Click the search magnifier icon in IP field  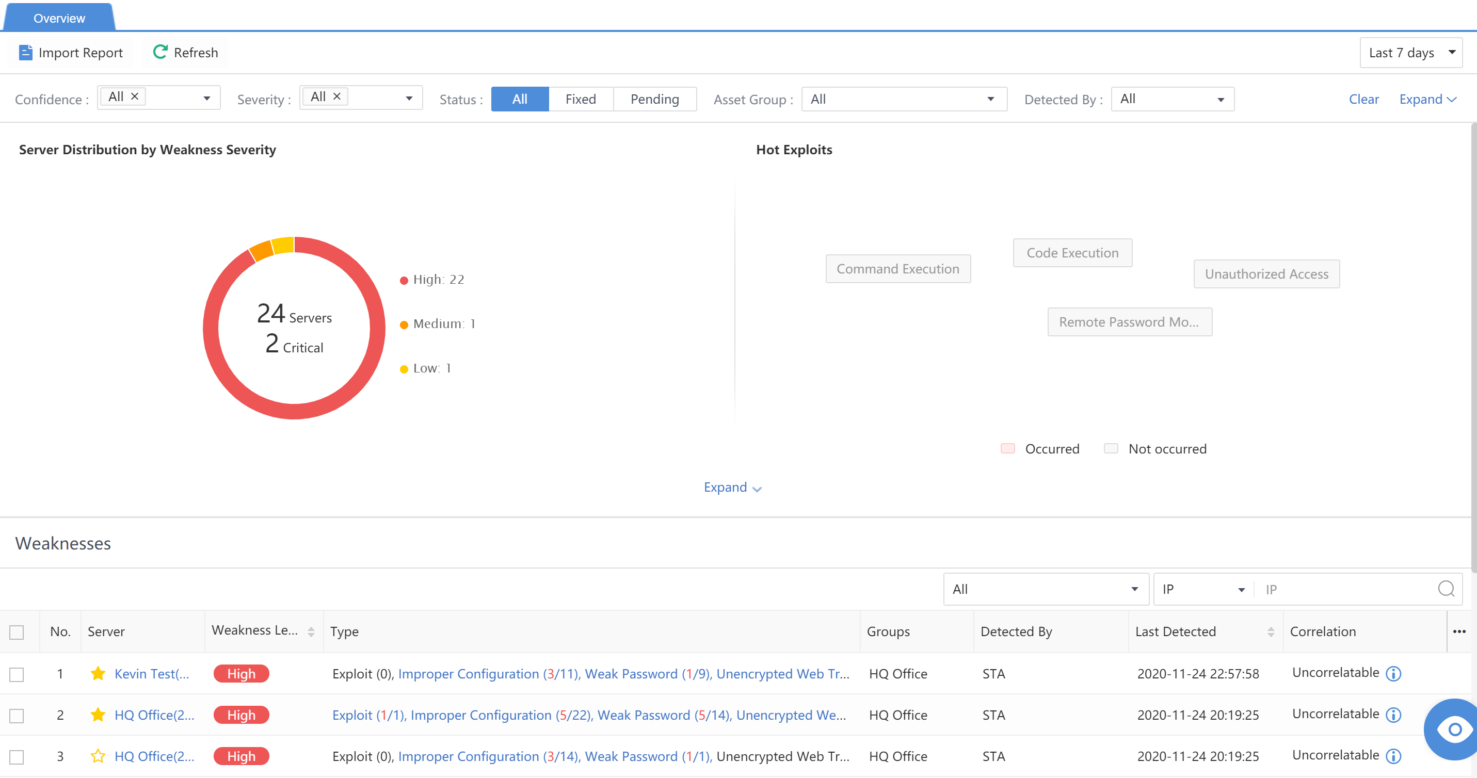[1446, 589]
